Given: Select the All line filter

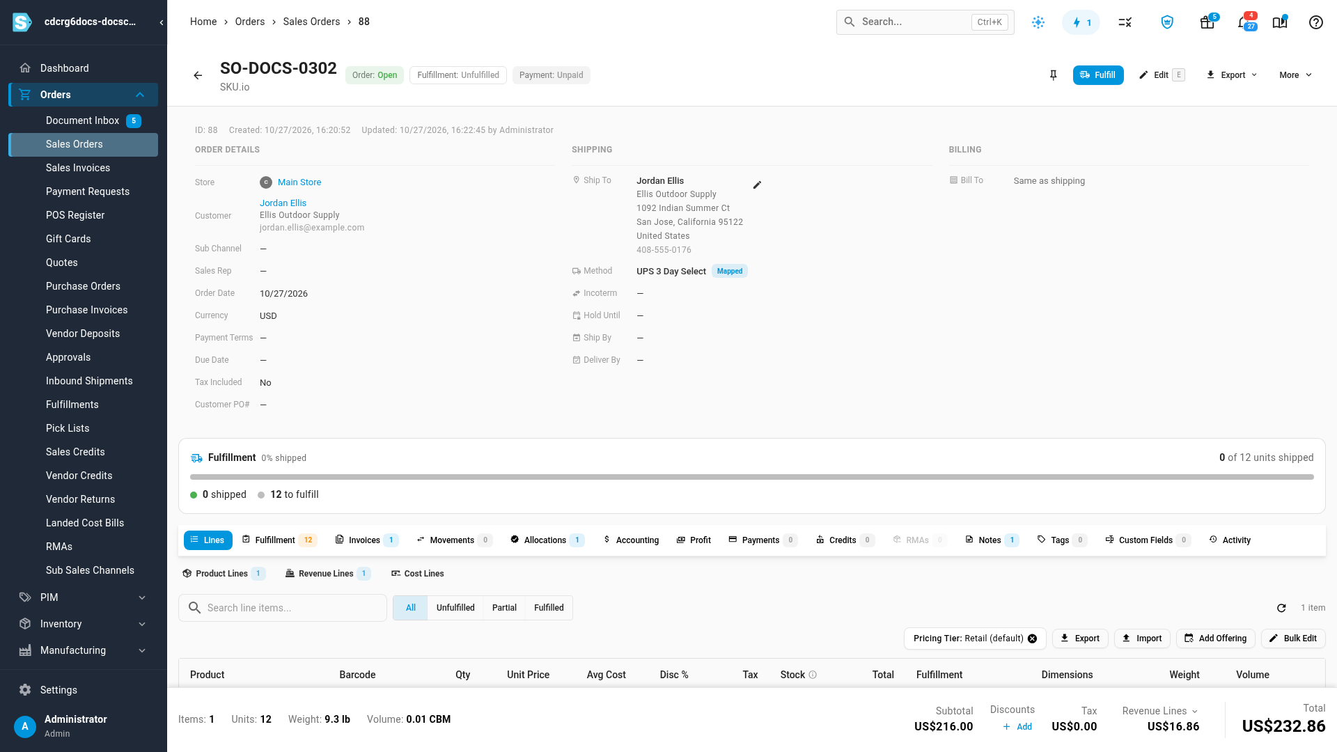Looking at the screenshot, I should pos(411,608).
